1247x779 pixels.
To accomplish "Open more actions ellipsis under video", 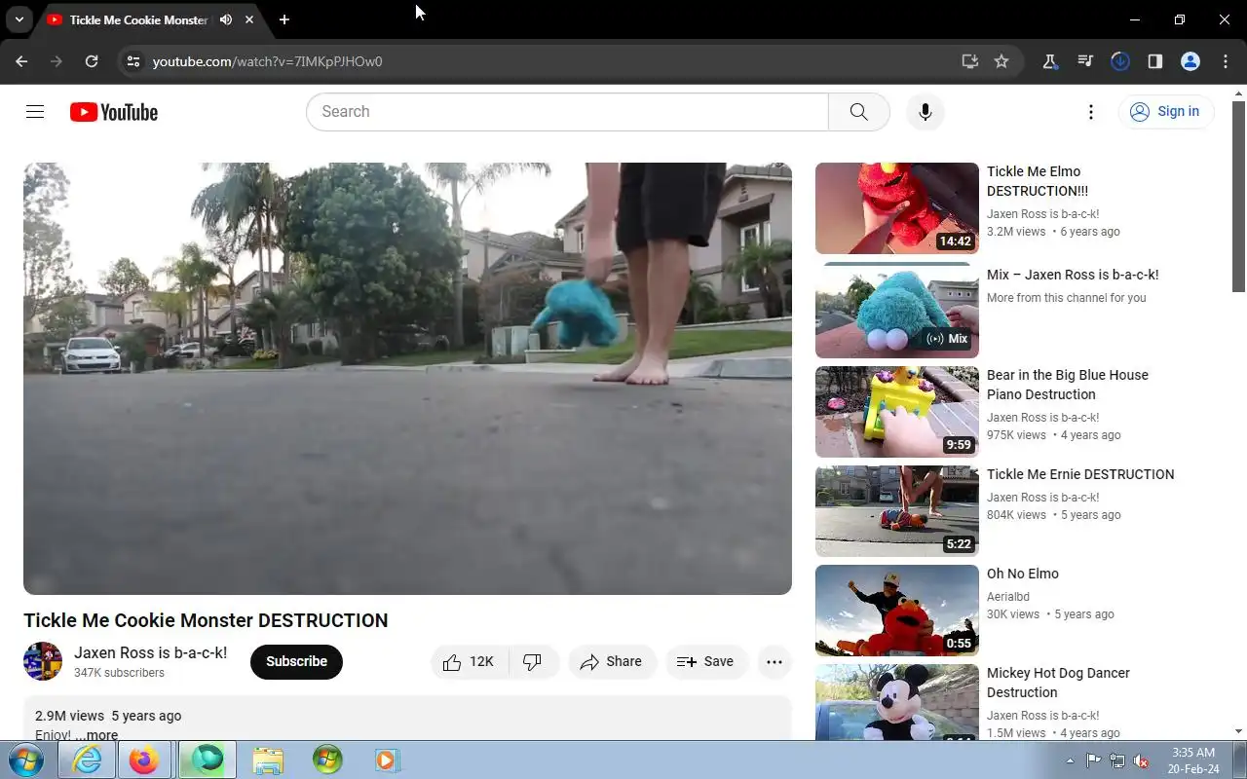I will 775,662.
